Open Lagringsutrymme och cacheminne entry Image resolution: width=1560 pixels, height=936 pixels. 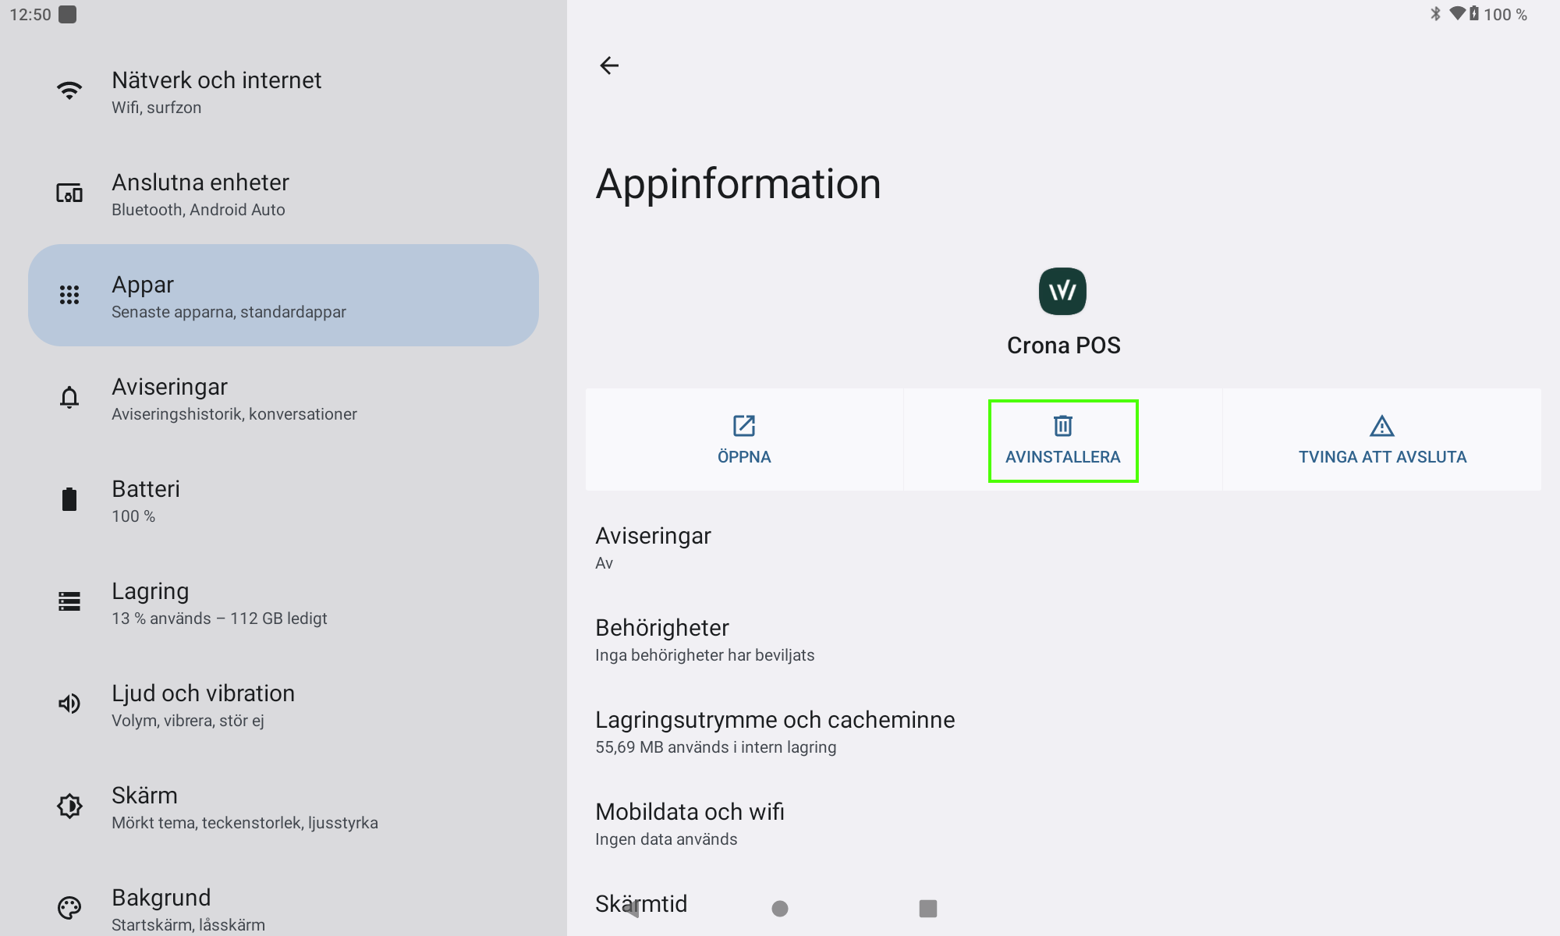tap(775, 732)
